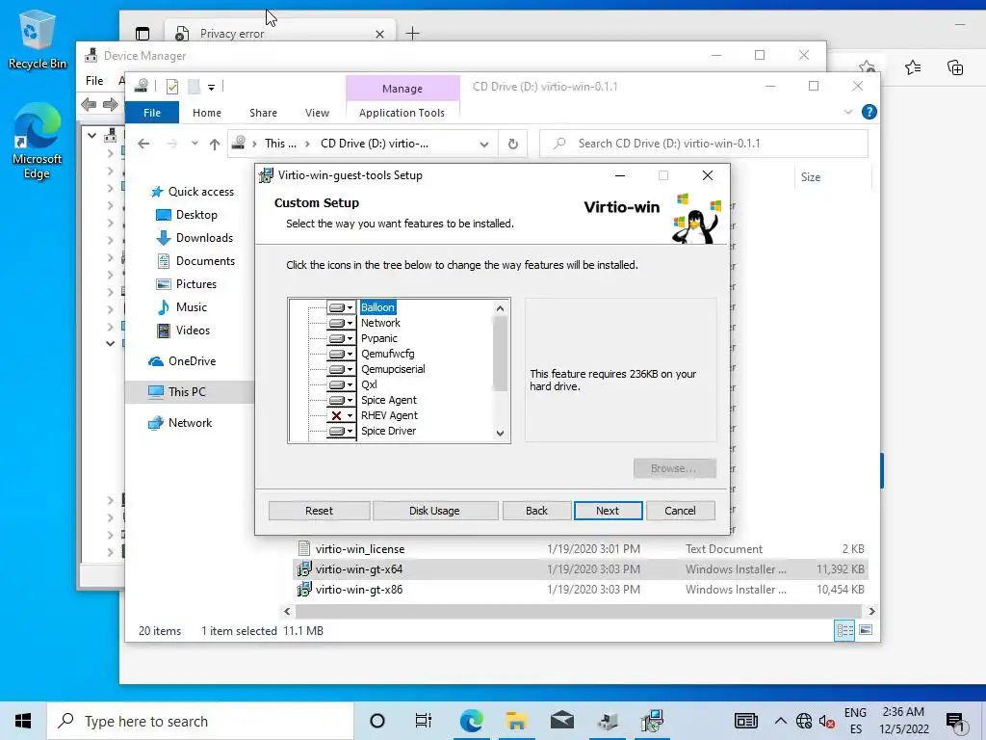Open the Balloon feature install dropdown

tap(341, 307)
